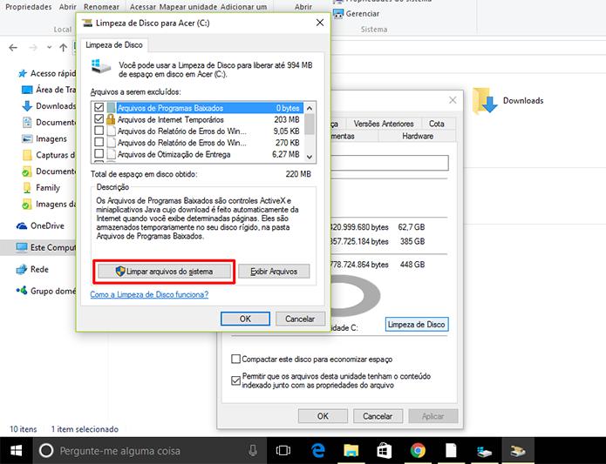Open Rede in navigation pane

point(32,269)
